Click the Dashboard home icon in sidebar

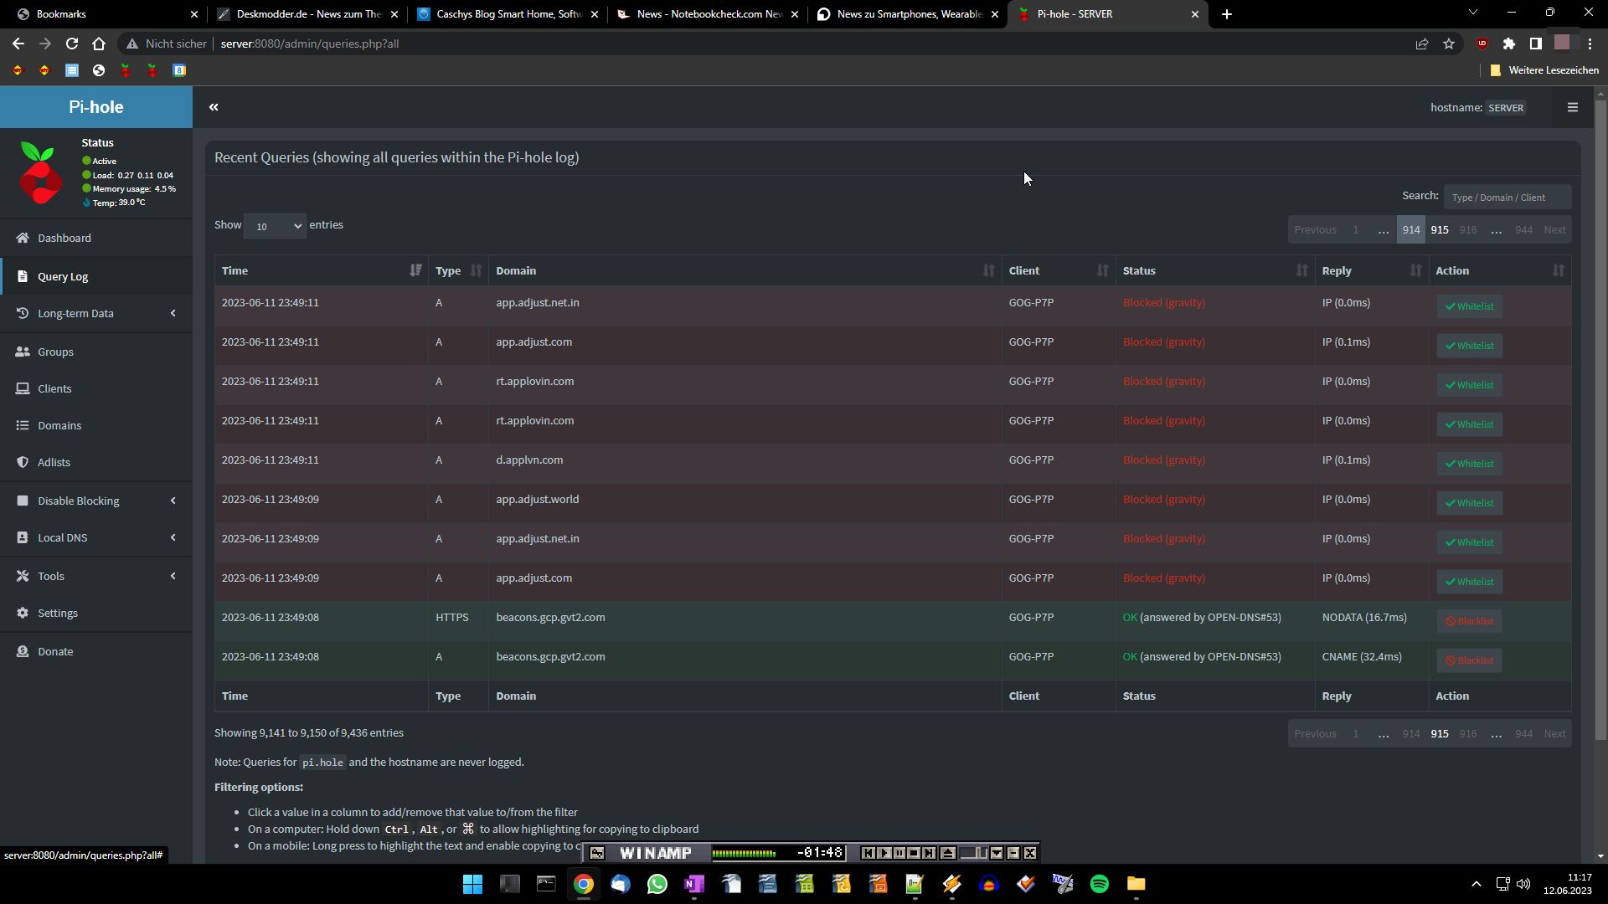pos(23,238)
